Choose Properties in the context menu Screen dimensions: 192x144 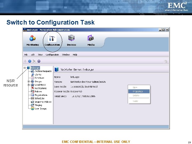[x=139, y=91]
